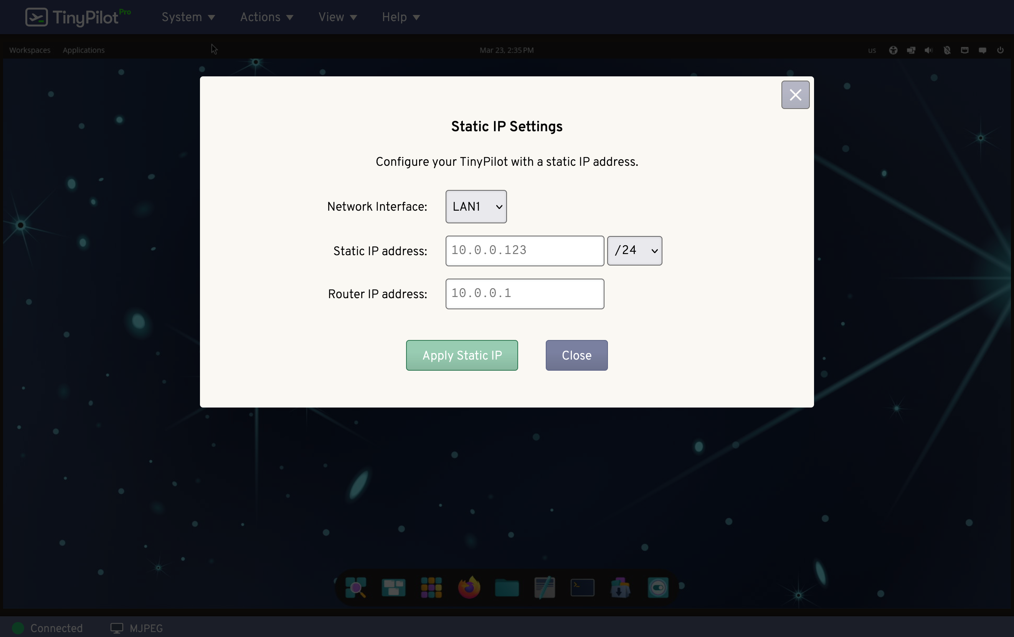Click the text editor icon in dock

coord(545,587)
